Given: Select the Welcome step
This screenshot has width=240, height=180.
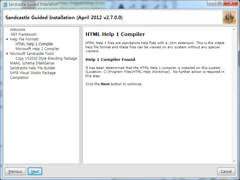Looking at the screenshot, I should (17, 29).
